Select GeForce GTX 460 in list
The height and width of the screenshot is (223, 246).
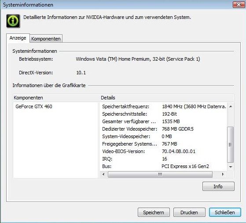[x=34, y=106]
